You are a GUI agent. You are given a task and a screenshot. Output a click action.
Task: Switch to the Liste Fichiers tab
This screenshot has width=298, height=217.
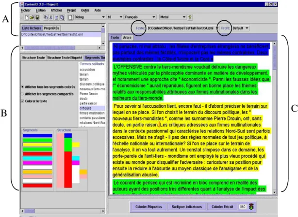click(32, 28)
